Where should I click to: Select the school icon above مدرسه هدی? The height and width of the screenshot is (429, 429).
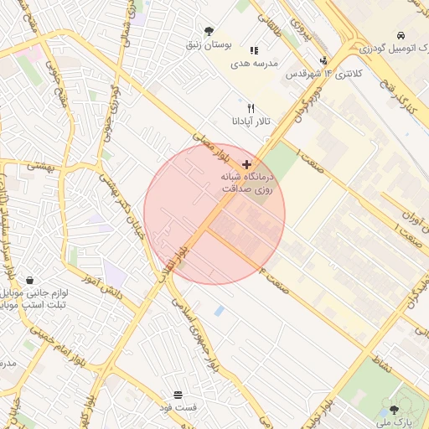click(x=254, y=50)
